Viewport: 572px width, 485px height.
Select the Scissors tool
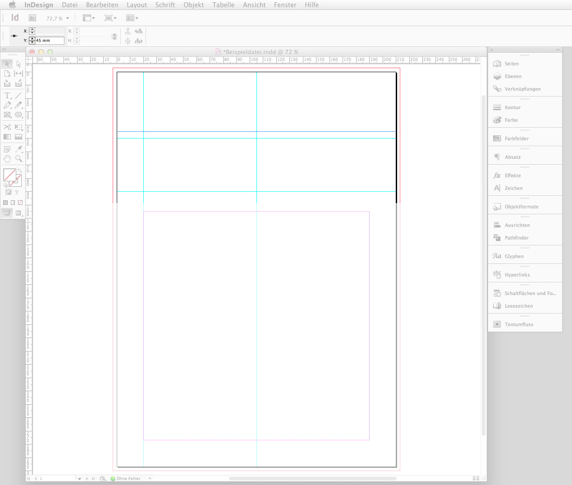click(x=7, y=127)
